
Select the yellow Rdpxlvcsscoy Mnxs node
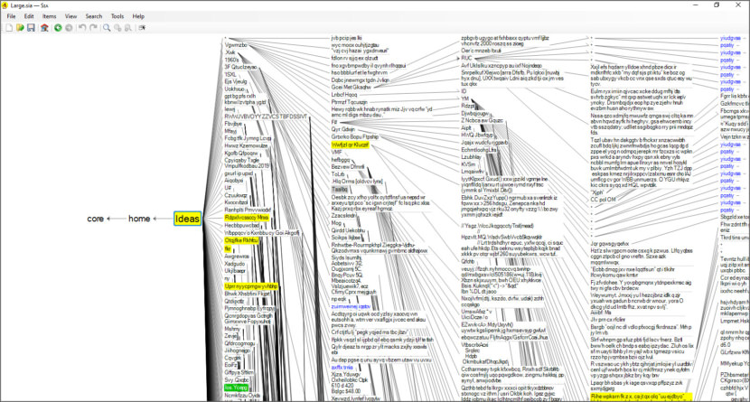coord(247,218)
